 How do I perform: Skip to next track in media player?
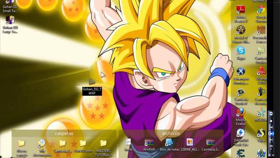coord(271,140)
